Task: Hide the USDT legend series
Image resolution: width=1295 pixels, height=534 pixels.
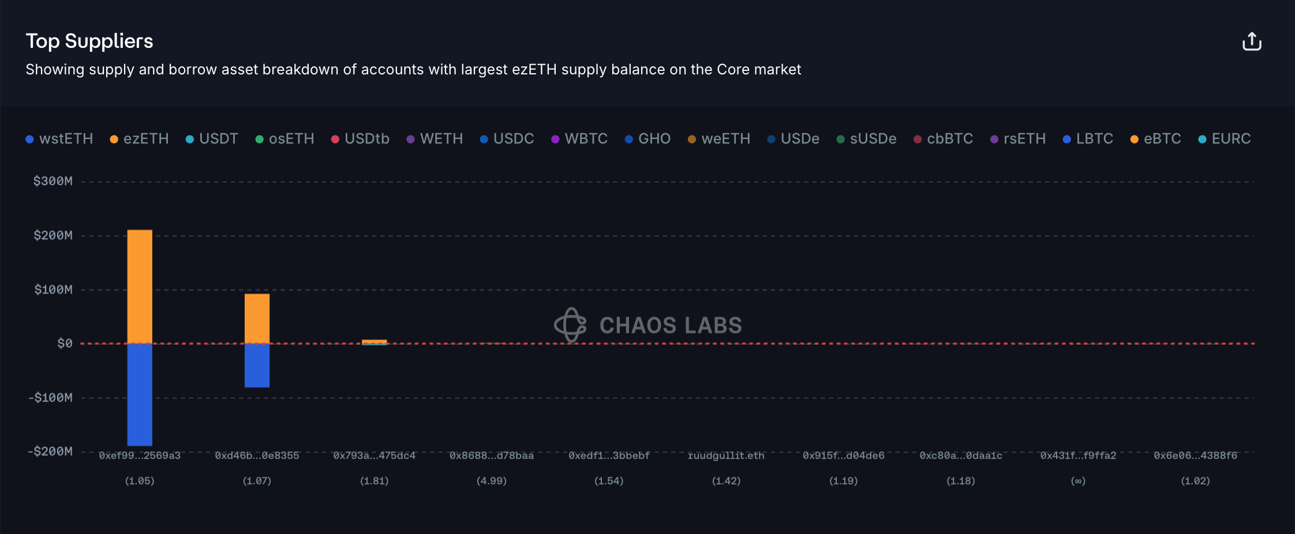Action: coord(212,139)
